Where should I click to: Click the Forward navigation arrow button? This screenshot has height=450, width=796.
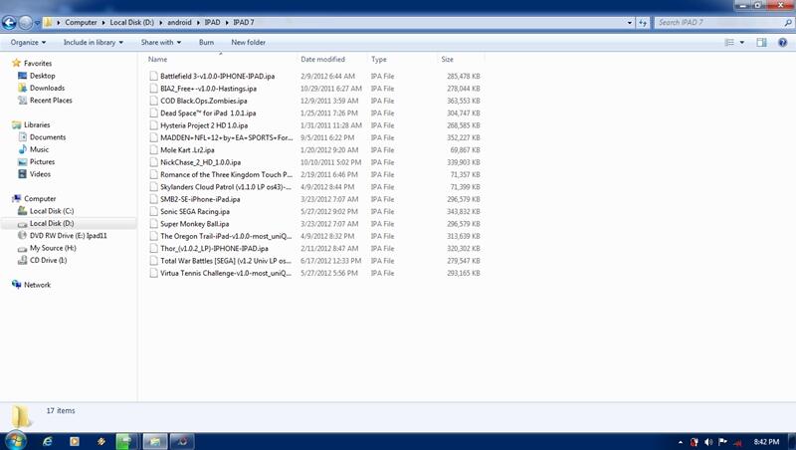coord(26,22)
